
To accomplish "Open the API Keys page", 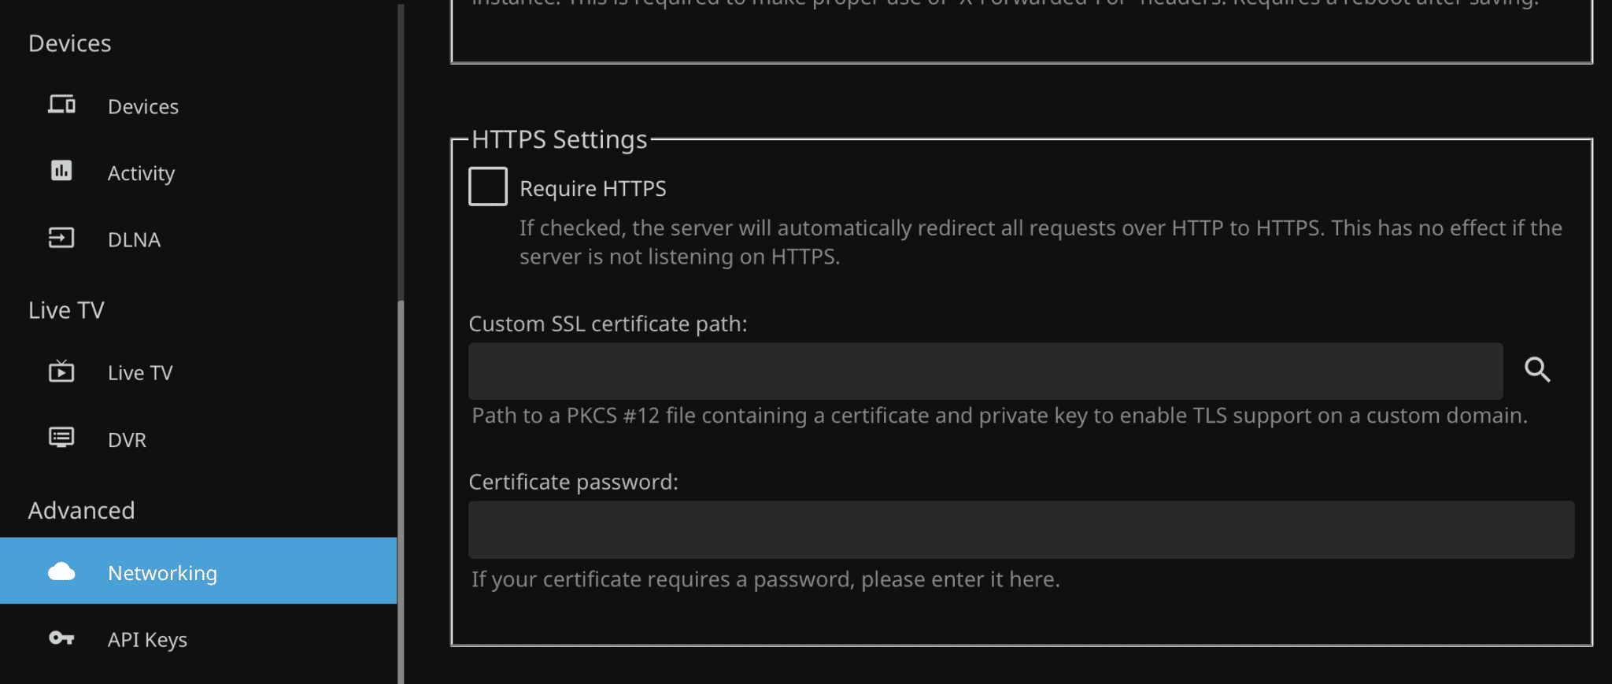I will pyautogui.click(x=148, y=640).
